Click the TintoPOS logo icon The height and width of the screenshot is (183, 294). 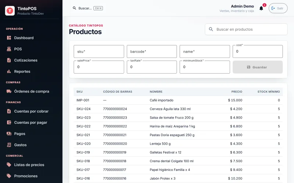point(10,11)
